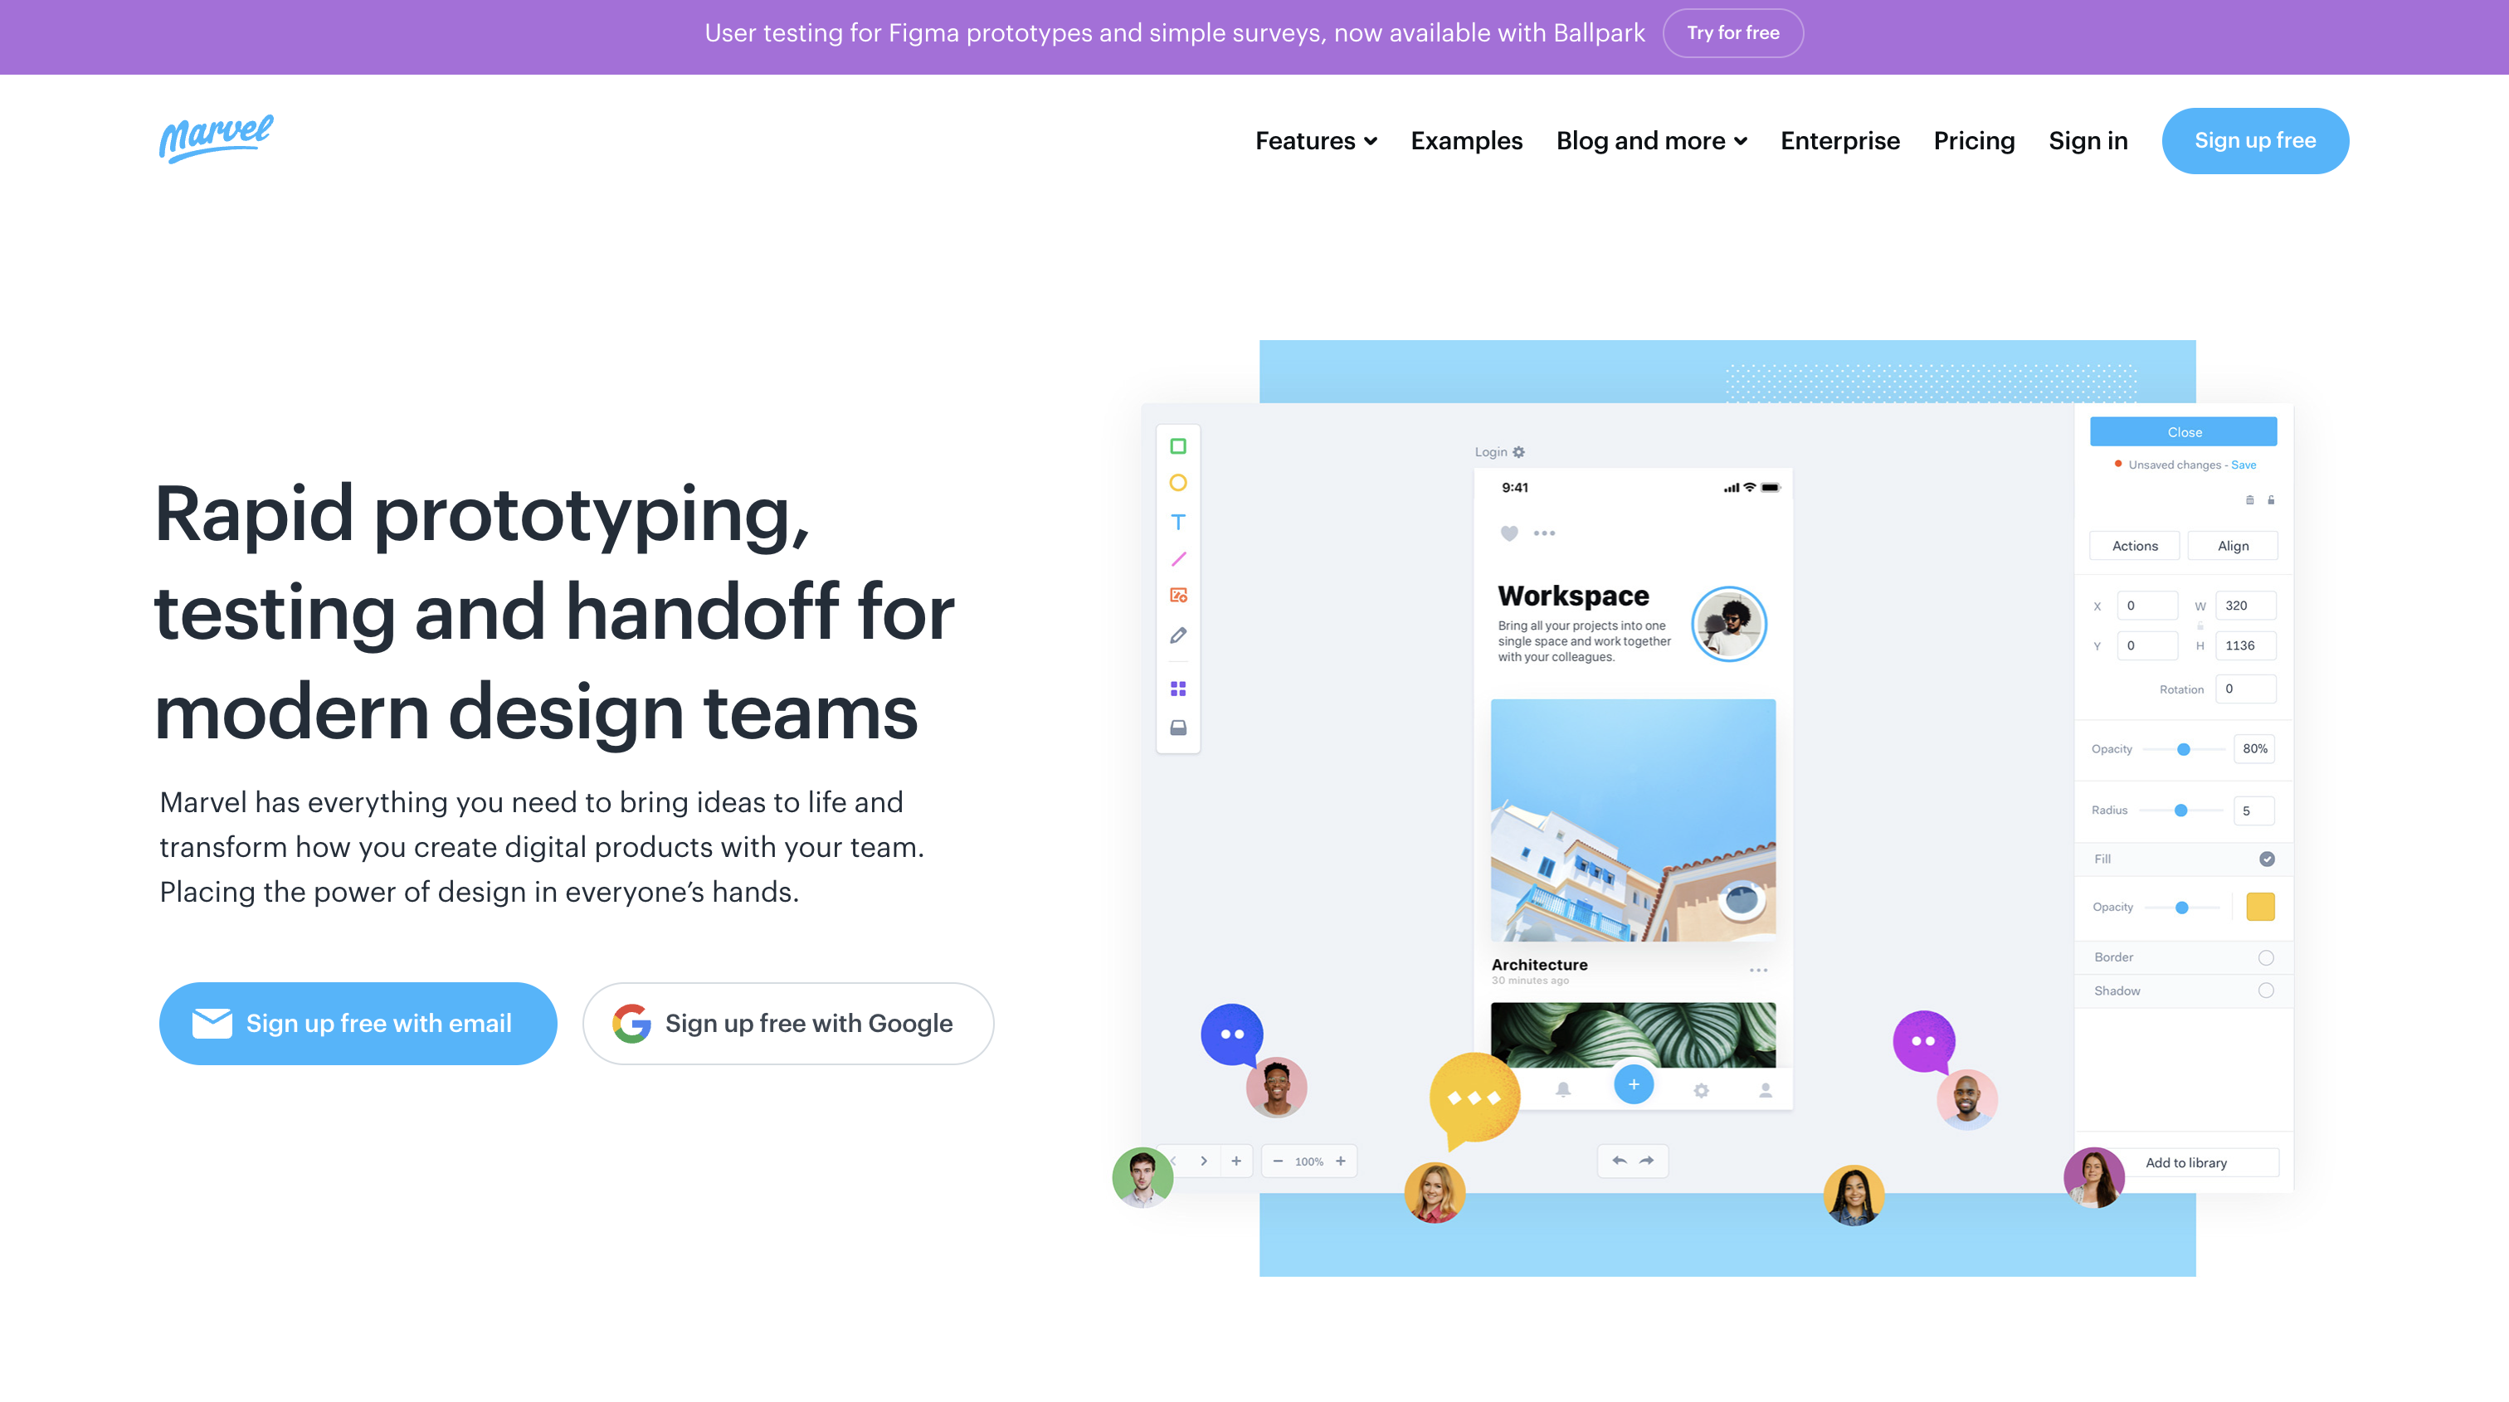Open the purple components grid icon
The height and width of the screenshot is (1402, 2509).
(x=1177, y=689)
